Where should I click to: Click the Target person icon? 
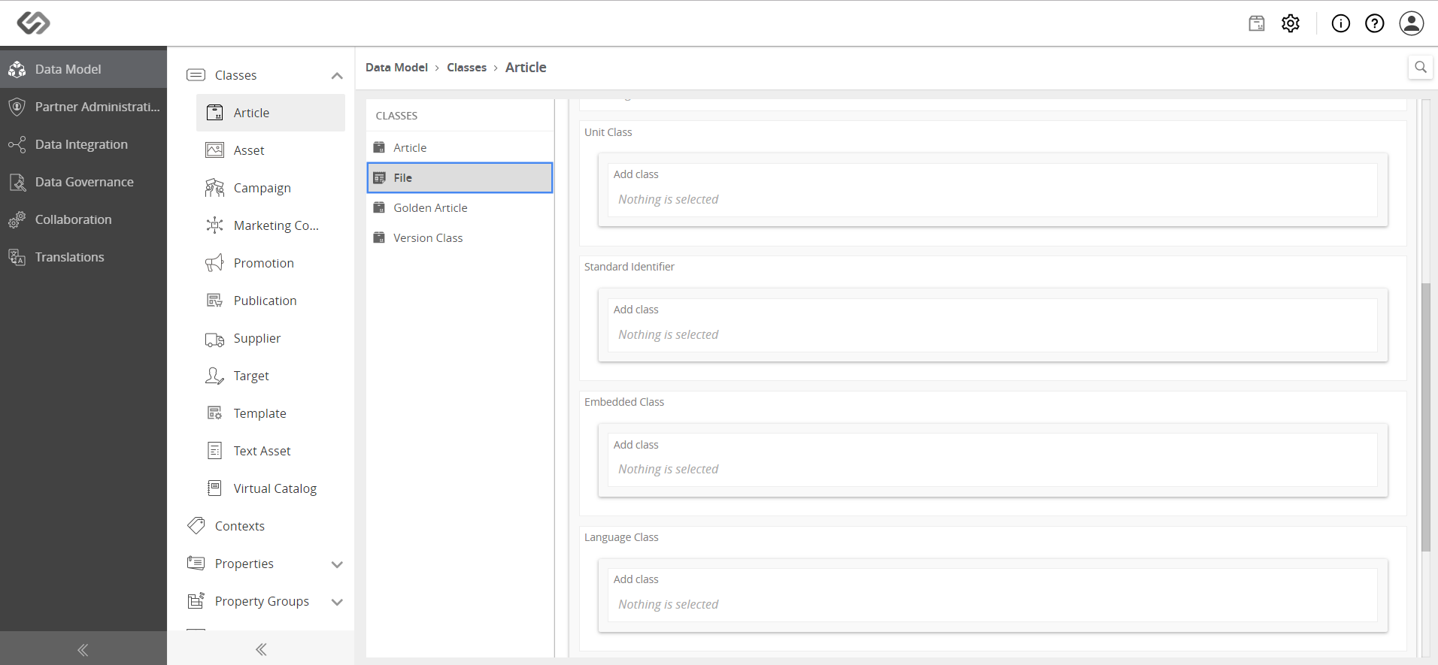pyautogui.click(x=214, y=376)
